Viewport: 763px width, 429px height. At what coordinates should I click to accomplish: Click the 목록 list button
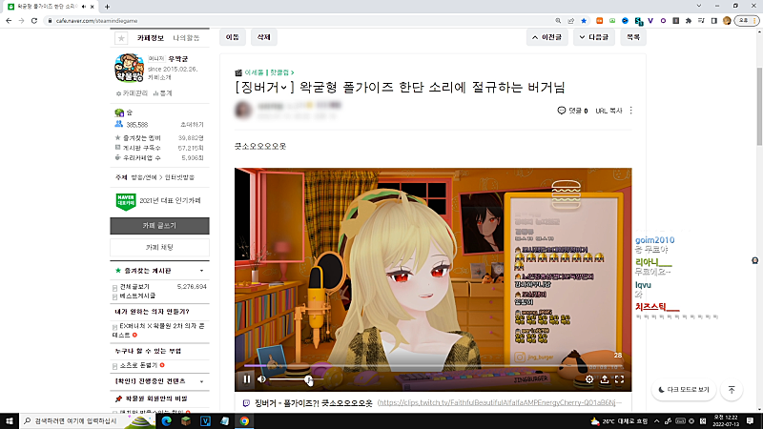633,37
